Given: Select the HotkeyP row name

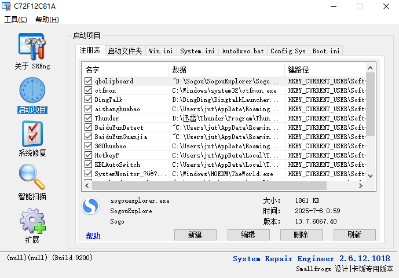Looking at the screenshot, I should point(107,155).
